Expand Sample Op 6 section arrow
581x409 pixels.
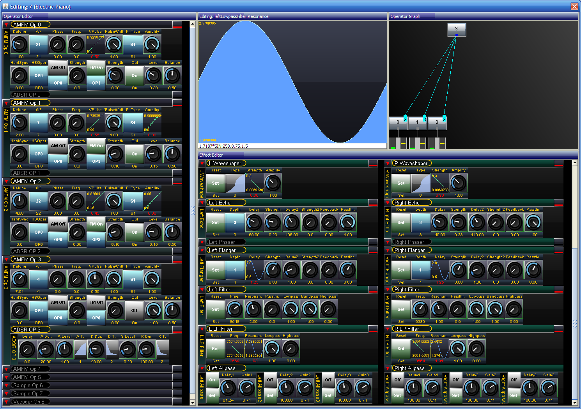pos(6,385)
